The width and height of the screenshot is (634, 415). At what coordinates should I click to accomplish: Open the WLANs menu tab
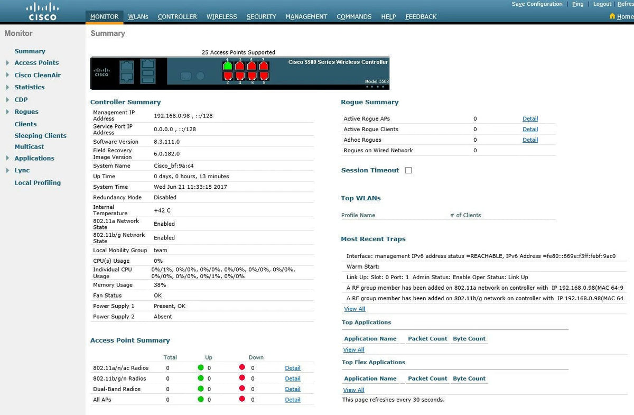[138, 16]
